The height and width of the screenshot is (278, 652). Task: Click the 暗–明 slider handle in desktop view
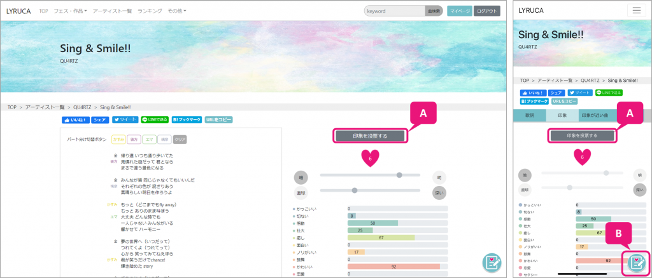pyautogui.click(x=399, y=175)
